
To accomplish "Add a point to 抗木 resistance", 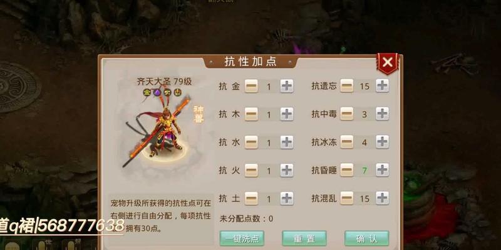I will 287,114.
